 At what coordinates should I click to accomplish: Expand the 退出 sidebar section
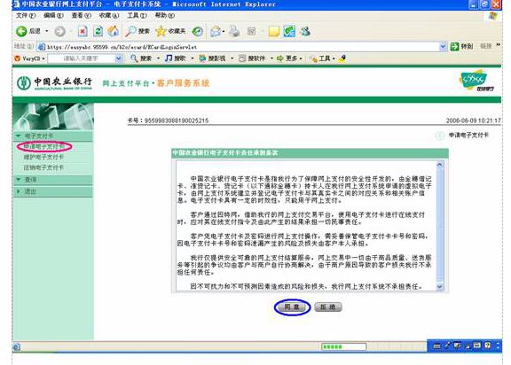click(x=19, y=191)
